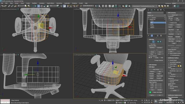Click the object name input field
The height and width of the screenshot is (104, 185).
[156, 13]
